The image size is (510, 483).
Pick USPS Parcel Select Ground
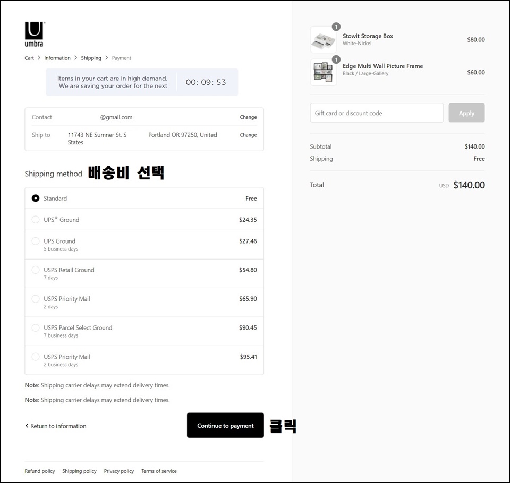36,327
